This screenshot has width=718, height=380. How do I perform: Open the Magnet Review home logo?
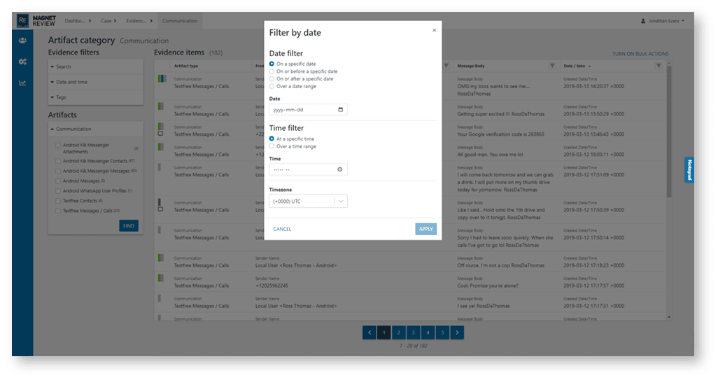point(36,20)
